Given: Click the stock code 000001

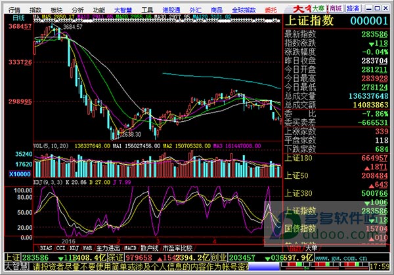Looking at the screenshot, I should click(x=369, y=21).
